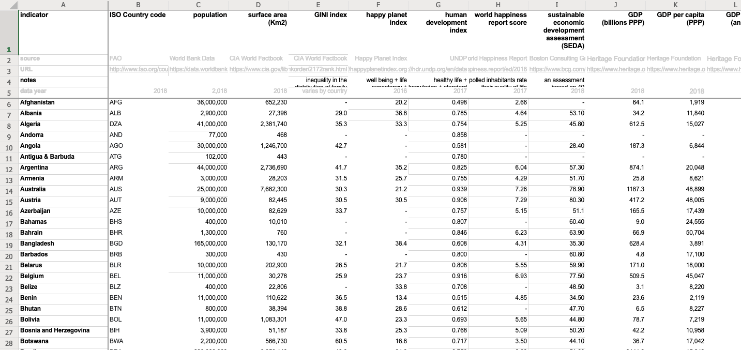Open the World Bank data URL link

tap(199, 69)
